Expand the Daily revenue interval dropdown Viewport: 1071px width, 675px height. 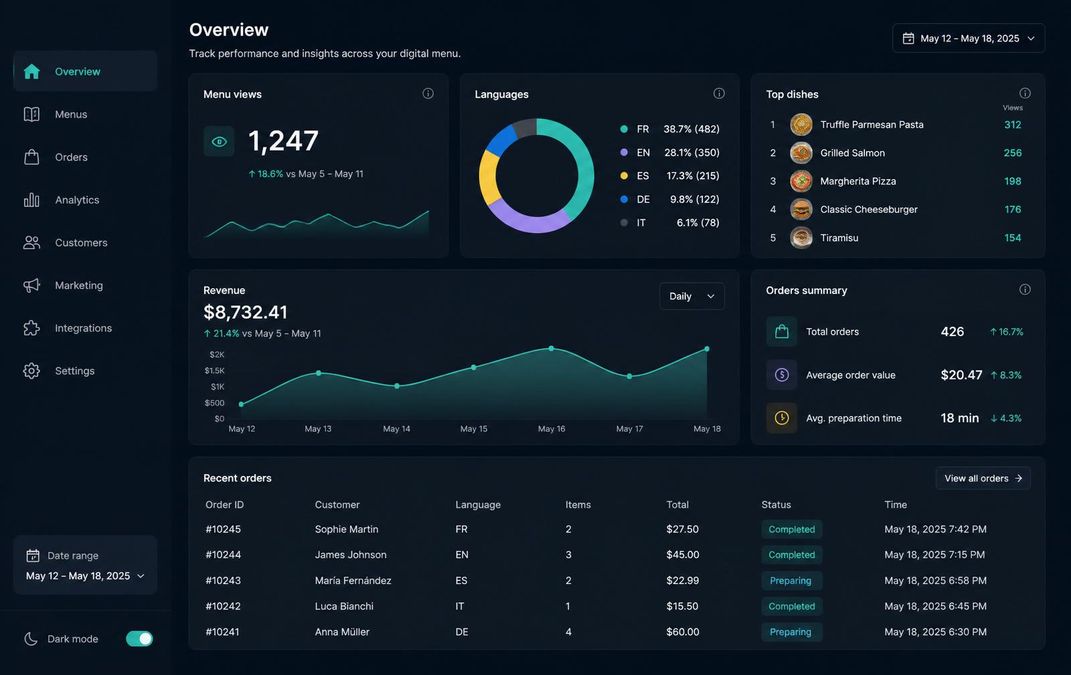tap(692, 296)
